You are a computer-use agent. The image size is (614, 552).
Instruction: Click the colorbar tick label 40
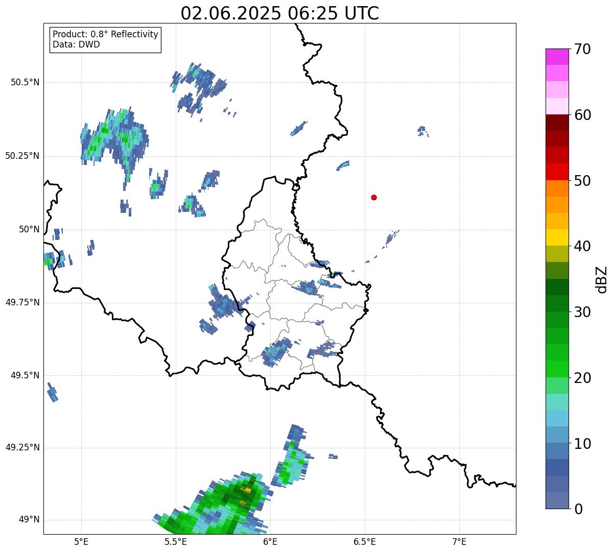(582, 246)
